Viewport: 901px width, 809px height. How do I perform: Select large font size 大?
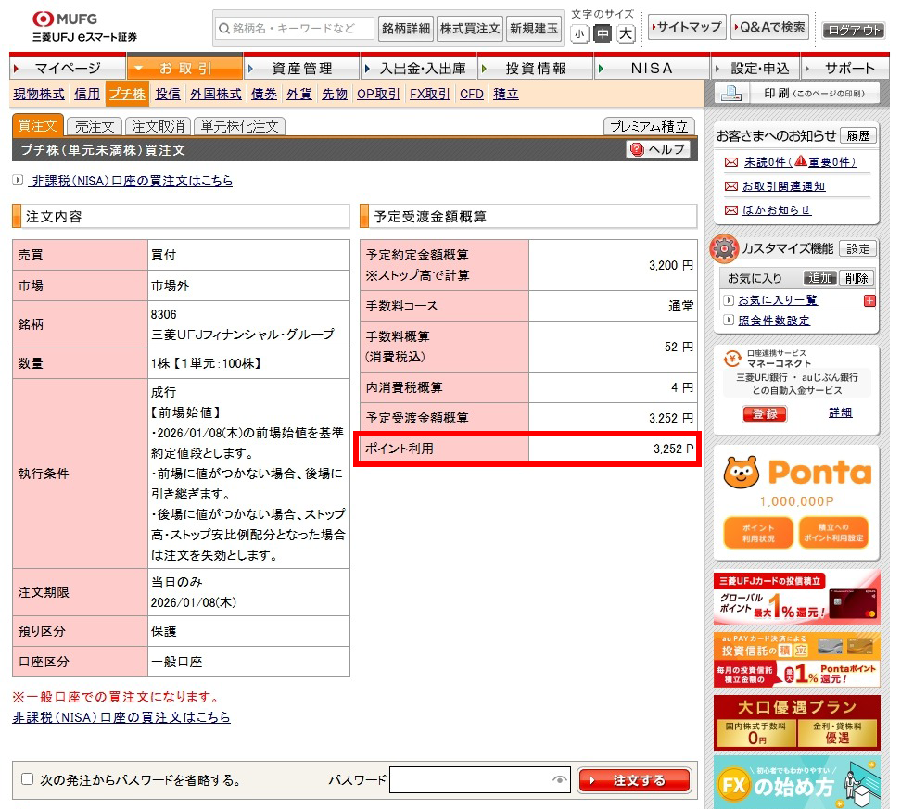pyautogui.click(x=626, y=34)
